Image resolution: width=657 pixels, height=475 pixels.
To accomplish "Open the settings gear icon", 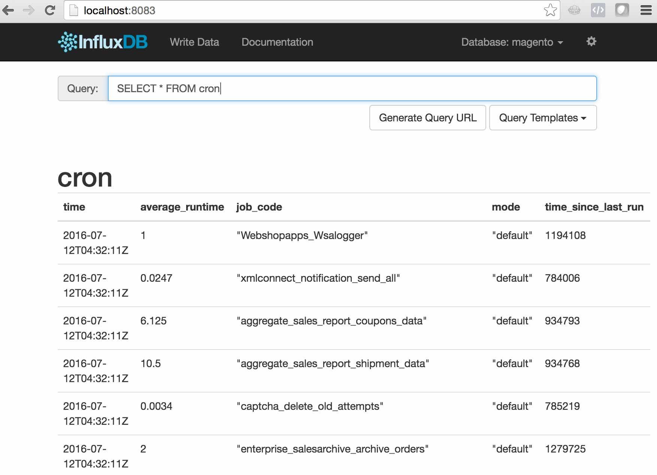I will [591, 41].
